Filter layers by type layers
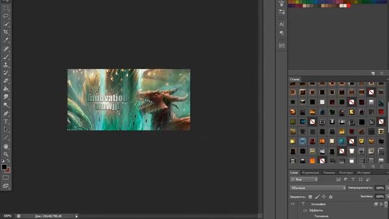The width and height of the screenshot is (389, 219). point(353,179)
